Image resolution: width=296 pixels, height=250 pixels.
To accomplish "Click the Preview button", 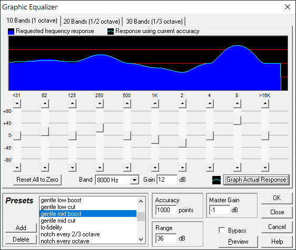I will coord(238,242).
